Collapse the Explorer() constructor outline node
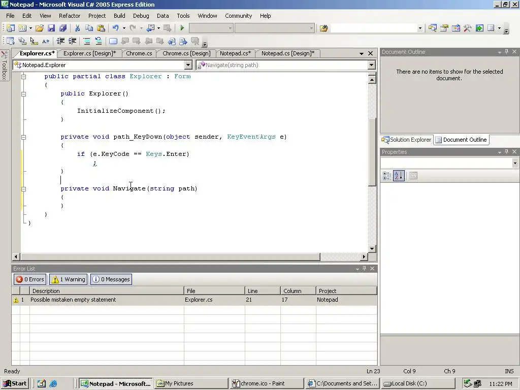The width and height of the screenshot is (520, 390). click(23, 94)
